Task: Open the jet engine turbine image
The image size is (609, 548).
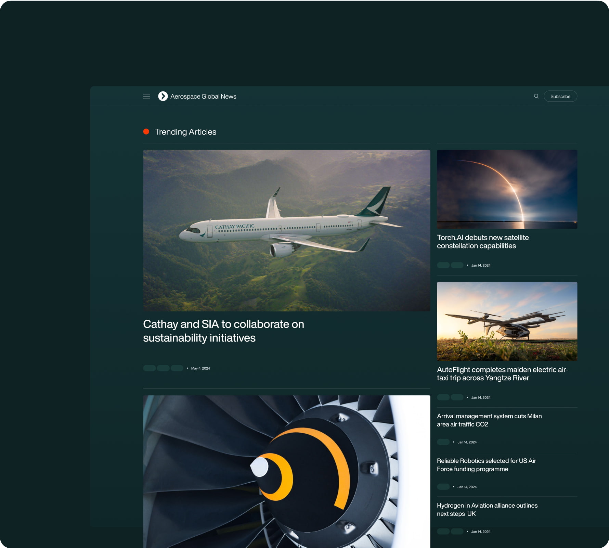Action: click(286, 471)
